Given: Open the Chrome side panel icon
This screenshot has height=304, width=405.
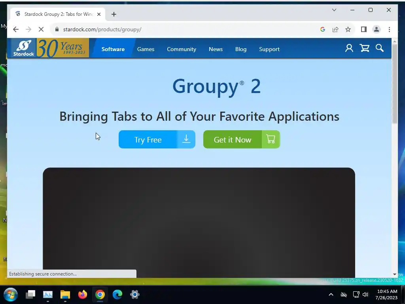Looking at the screenshot, I should point(364,29).
